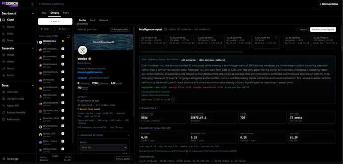343x164 pixels.
Task: Open the Filter dropdown
Action: point(46,29)
